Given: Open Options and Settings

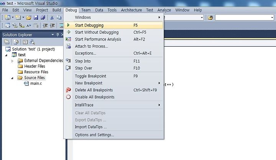Looking at the screenshot, I should tap(114, 135).
